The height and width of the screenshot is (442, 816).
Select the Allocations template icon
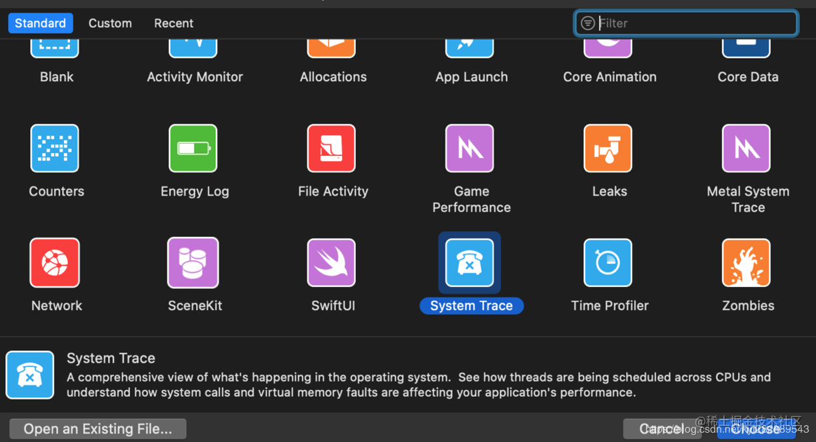331,49
